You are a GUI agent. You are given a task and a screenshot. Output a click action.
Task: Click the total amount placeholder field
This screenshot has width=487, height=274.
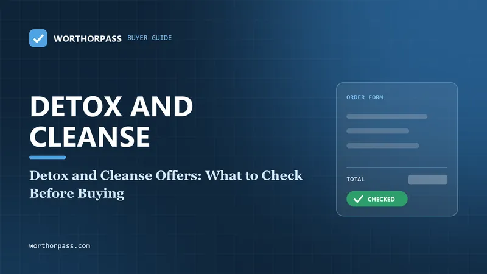(x=428, y=180)
